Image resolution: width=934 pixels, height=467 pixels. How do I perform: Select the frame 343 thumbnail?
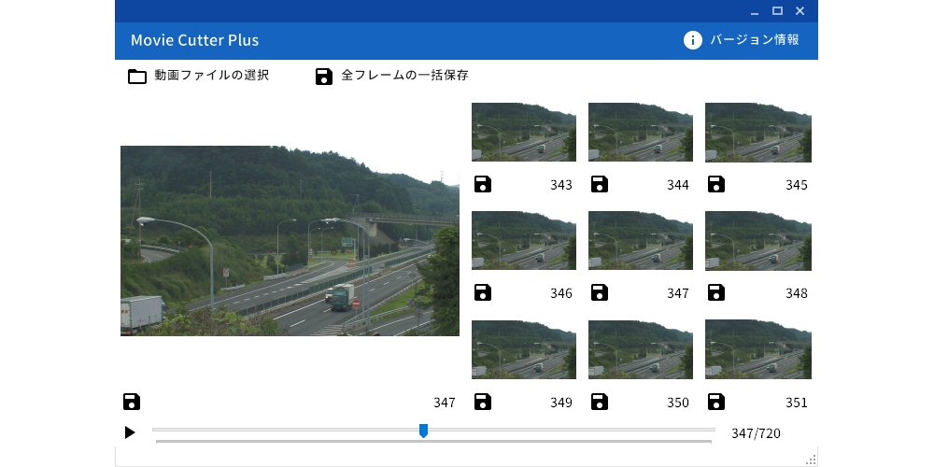coord(524,133)
